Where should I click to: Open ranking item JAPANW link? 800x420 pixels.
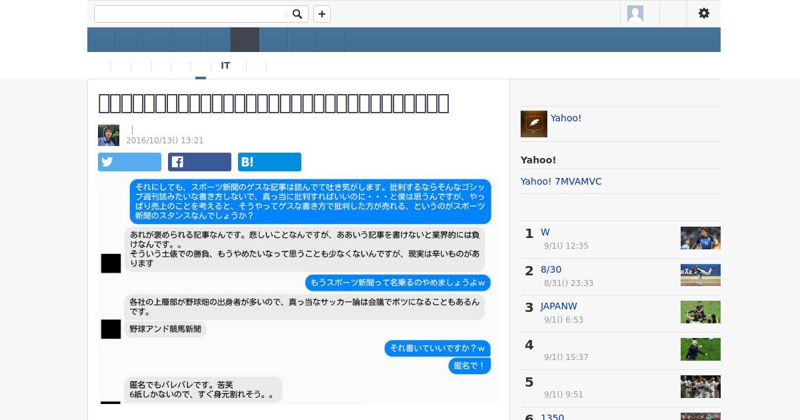point(559,306)
